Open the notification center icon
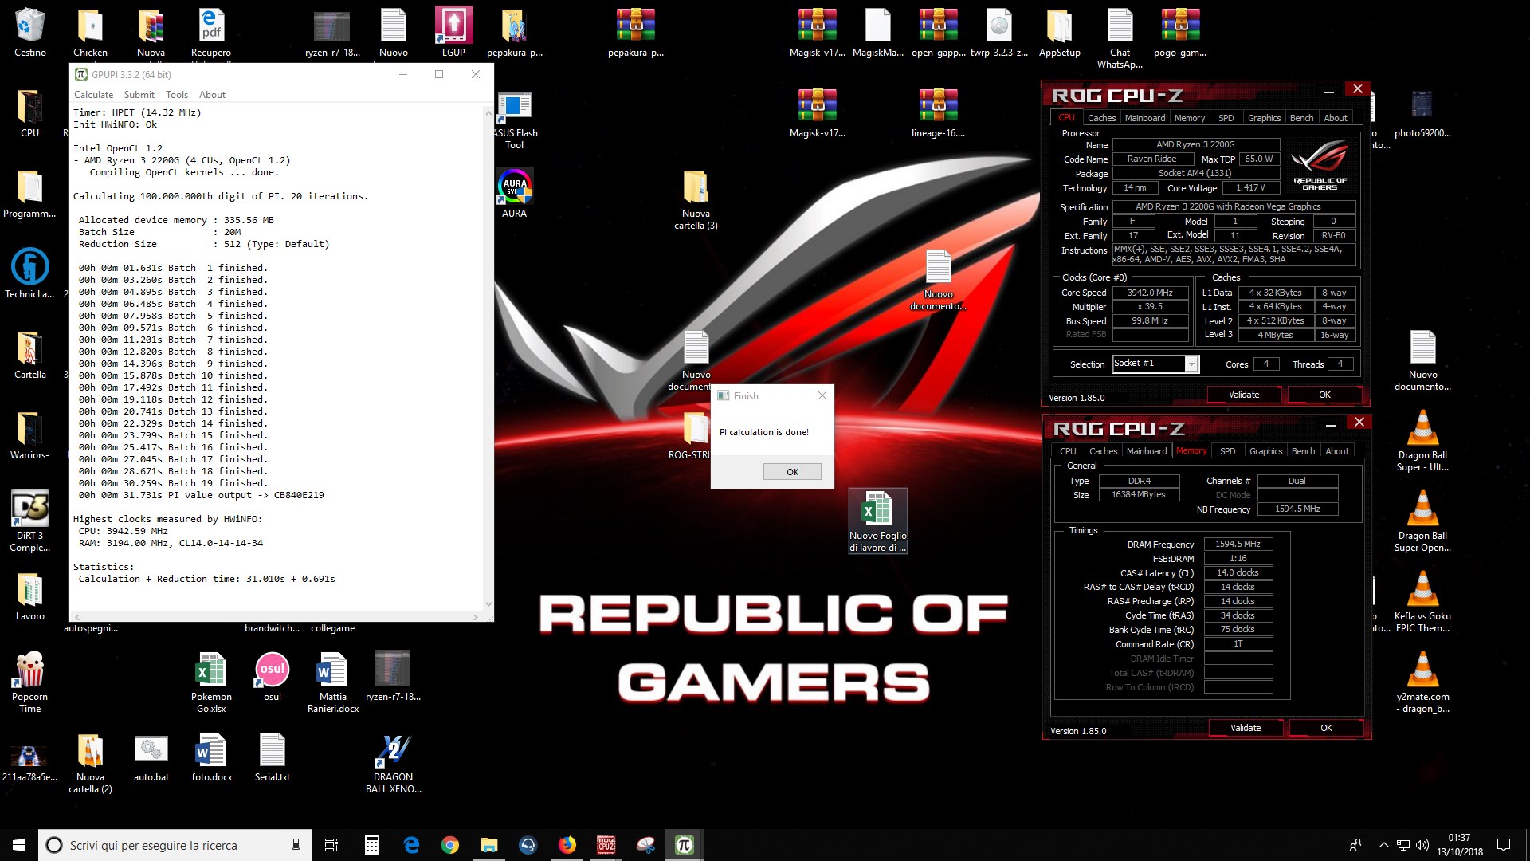 (x=1504, y=845)
